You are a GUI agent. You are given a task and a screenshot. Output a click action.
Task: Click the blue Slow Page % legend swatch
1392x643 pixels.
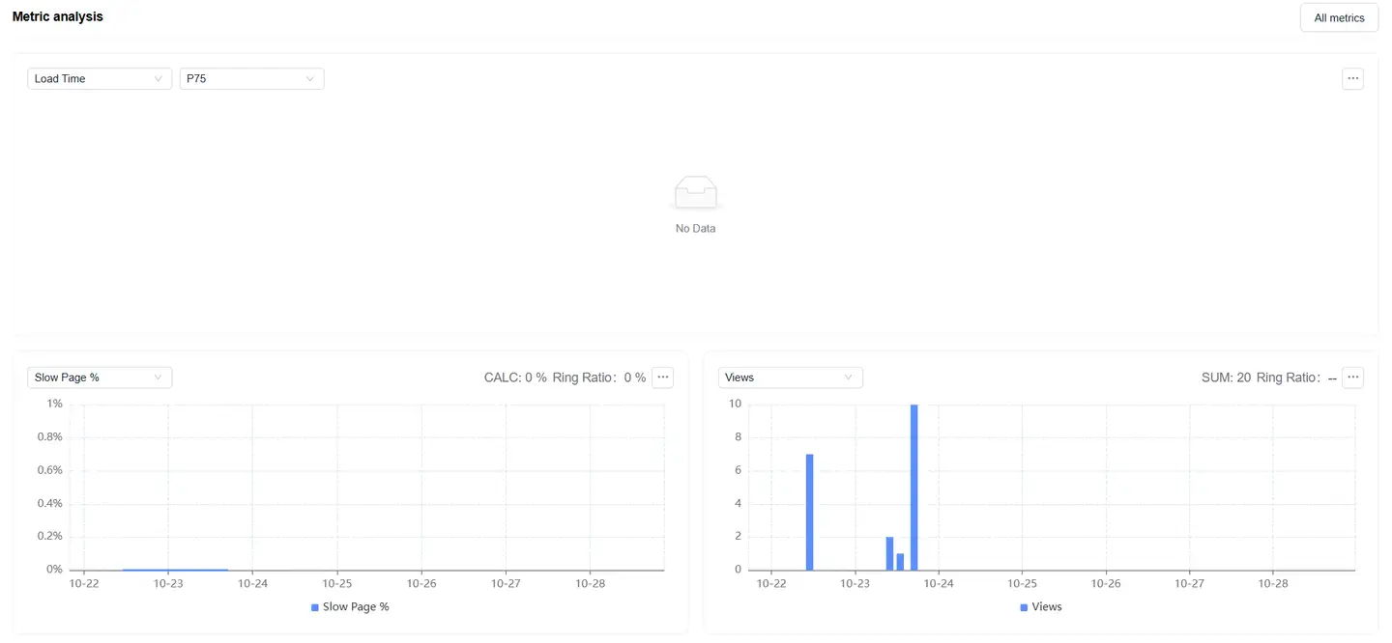click(315, 607)
